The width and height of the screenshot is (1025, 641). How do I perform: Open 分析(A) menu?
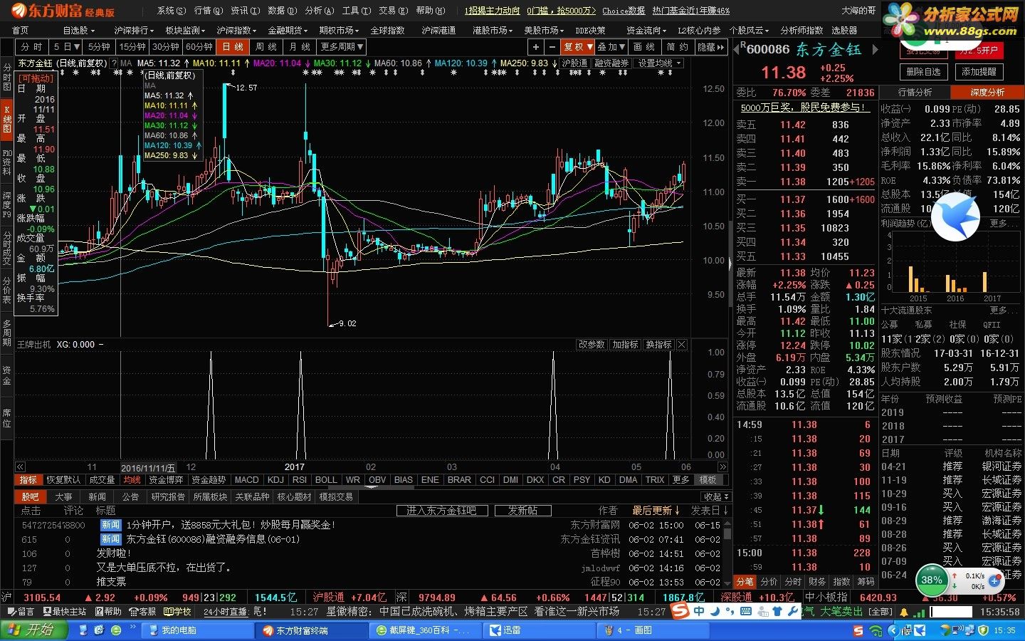[x=319, y=11]
